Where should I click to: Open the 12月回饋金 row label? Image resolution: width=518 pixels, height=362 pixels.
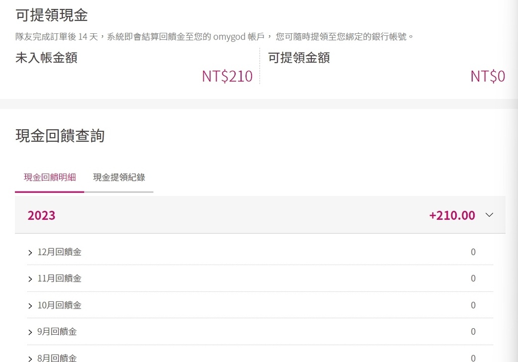click(x=60, y=252)
